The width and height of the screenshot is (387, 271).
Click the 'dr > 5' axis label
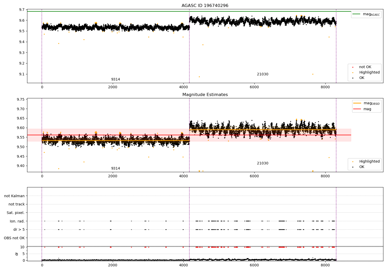19,229
